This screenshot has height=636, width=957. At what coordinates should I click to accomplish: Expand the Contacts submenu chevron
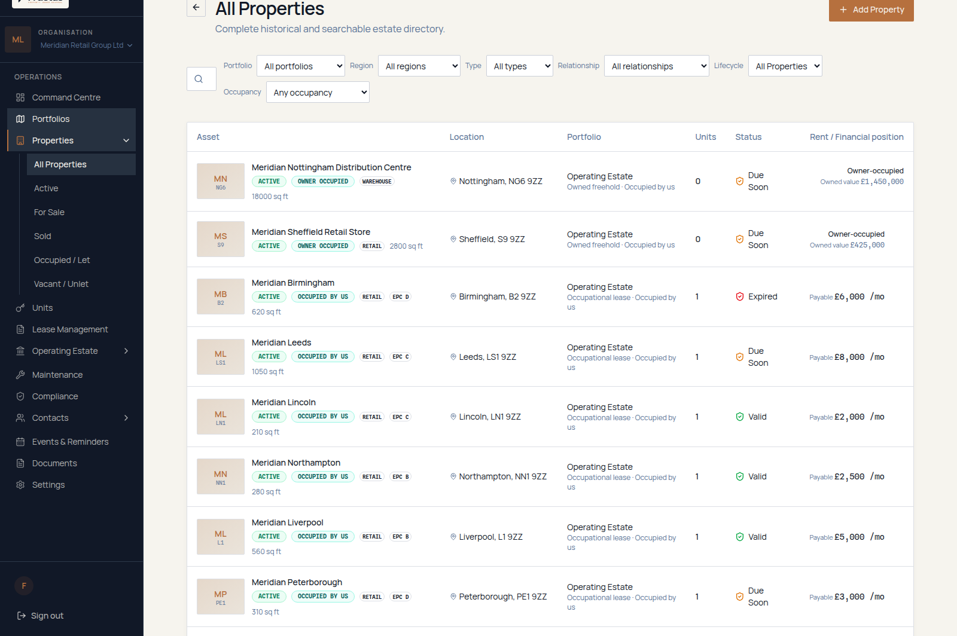tap(126, 418)
